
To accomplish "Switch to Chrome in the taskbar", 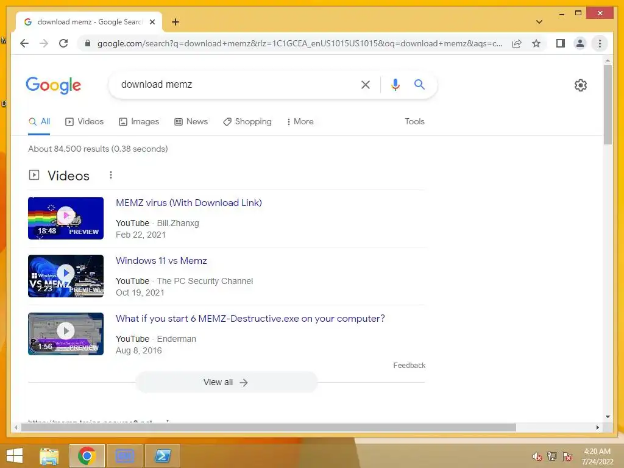I will click(87, 456).
